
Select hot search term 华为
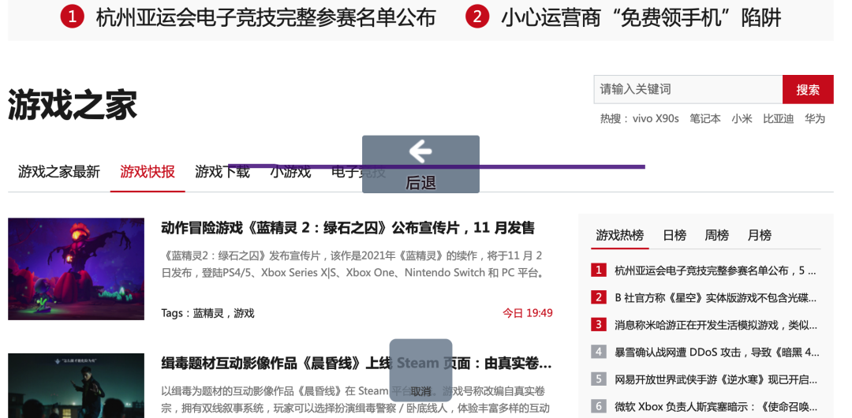pos(814,118)
